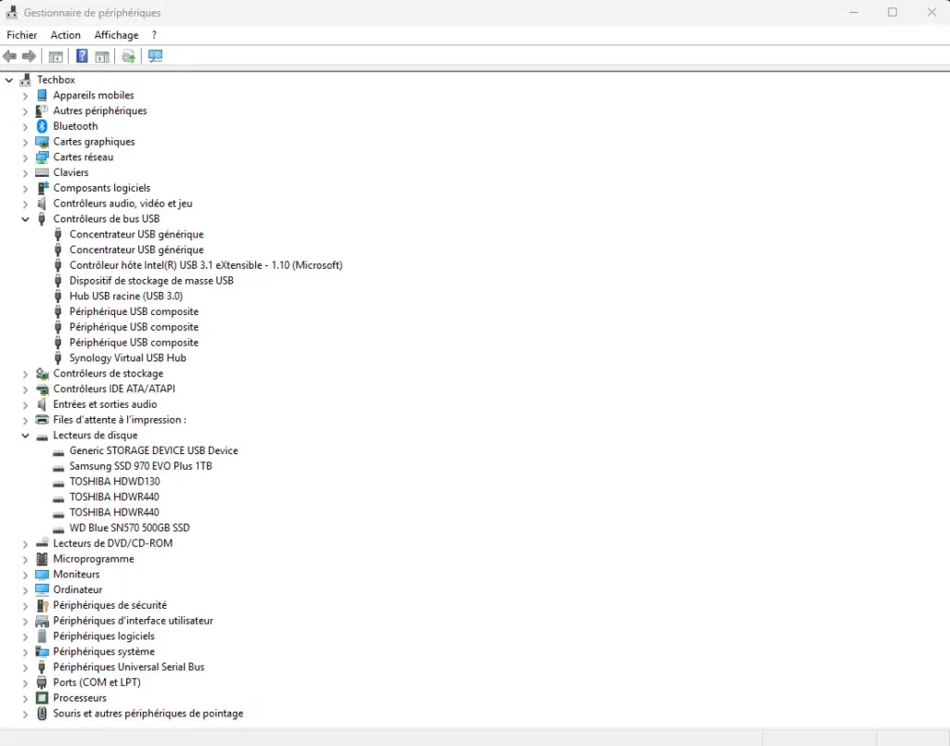Click the Claviers keyboard icon
This screenshot has height=746, width=950.
(x=42, y=172)
